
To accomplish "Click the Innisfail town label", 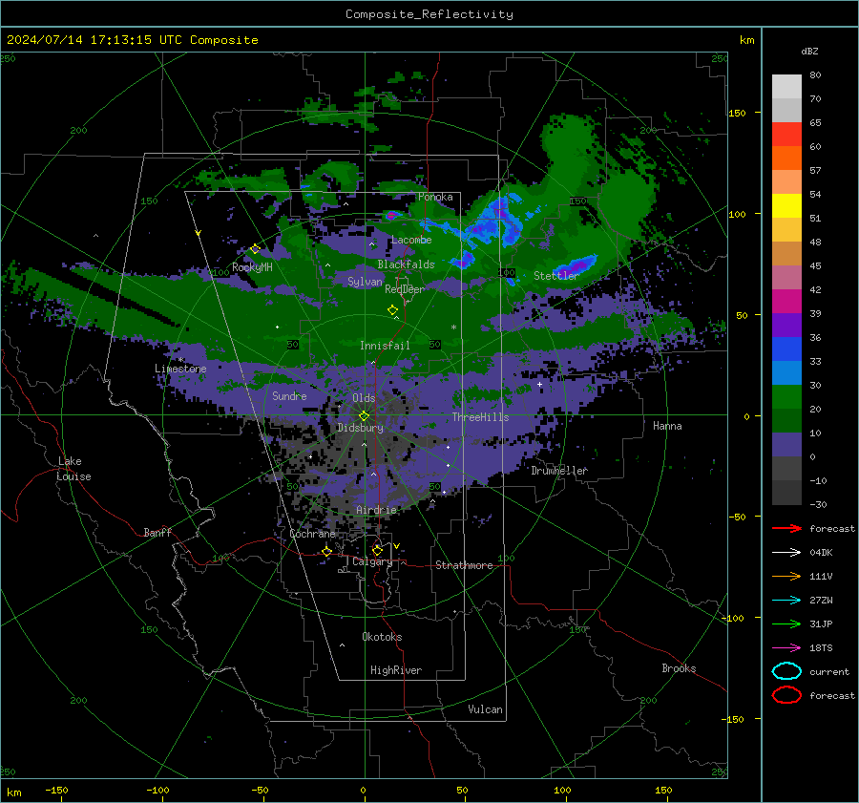I will pyautogui.click(x=386, y=346).
